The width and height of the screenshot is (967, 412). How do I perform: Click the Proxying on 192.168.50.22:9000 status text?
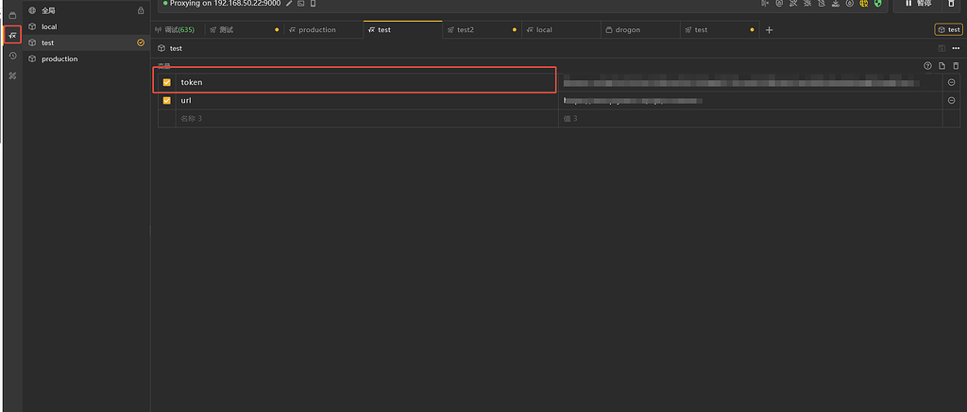[x=225, y=4]
